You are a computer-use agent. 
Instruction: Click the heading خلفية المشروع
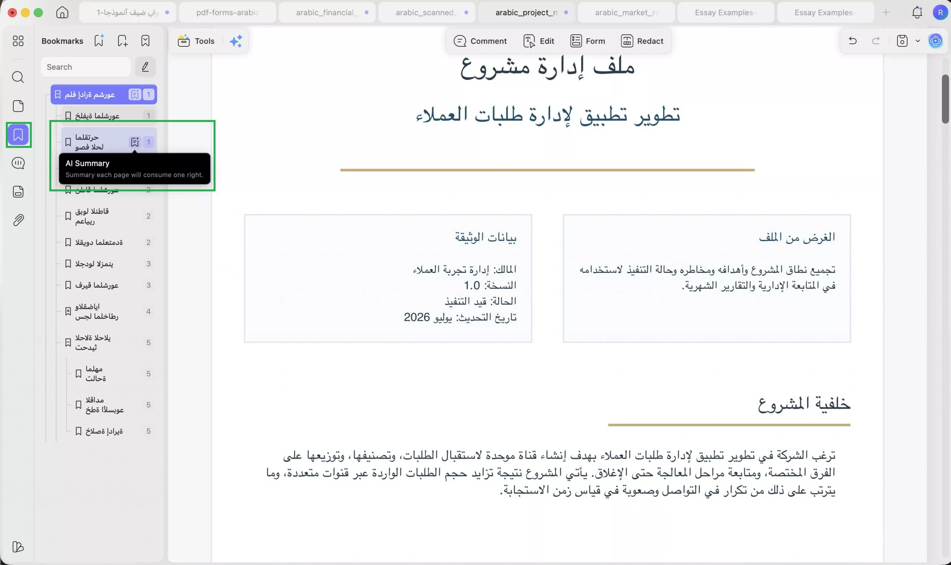coord(804,404)
